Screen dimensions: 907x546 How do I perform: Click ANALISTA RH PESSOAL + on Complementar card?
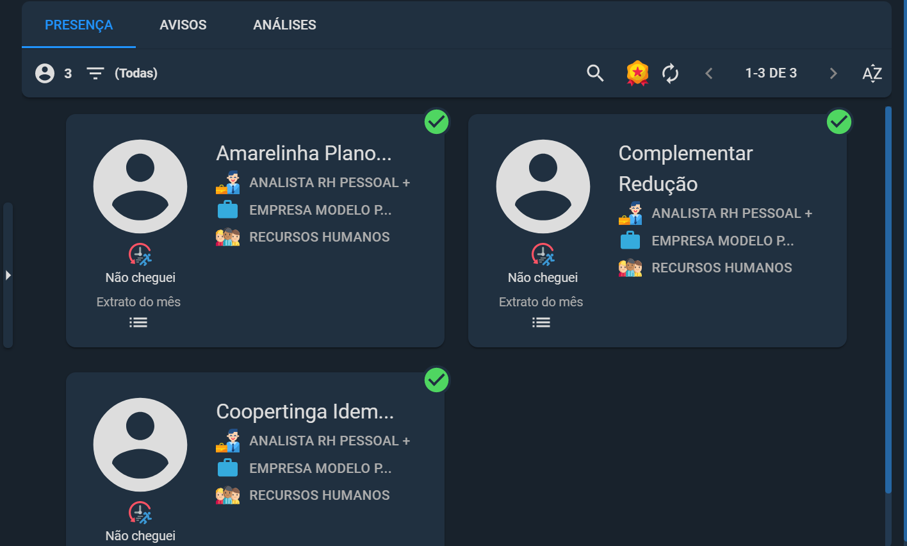[x=731, y=213]
